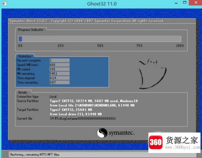Click the 0% progress marker
The height and width of the screenshot is (158, 202).
(20, 46)
